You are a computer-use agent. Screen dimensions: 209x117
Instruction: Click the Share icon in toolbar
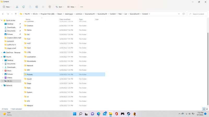[x=43, y=7]
